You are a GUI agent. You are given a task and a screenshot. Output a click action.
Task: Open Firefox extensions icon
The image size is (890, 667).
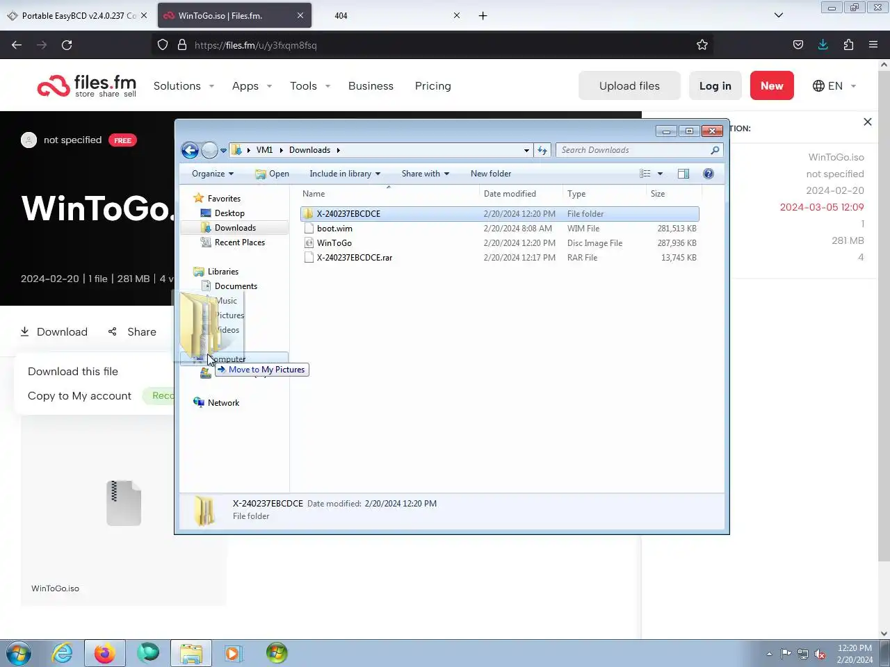848,45
